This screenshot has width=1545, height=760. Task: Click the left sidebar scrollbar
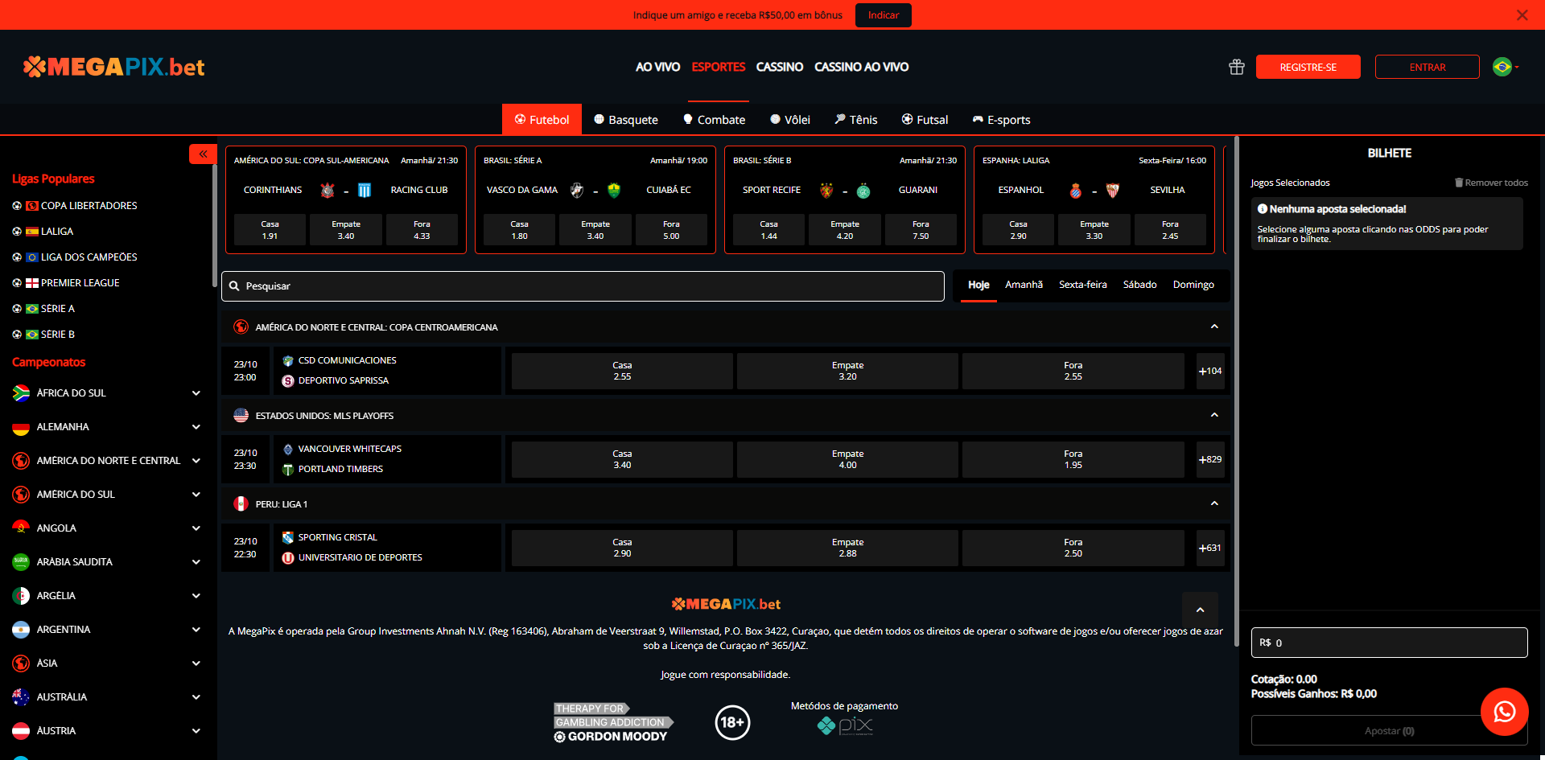tap(214, 225)
